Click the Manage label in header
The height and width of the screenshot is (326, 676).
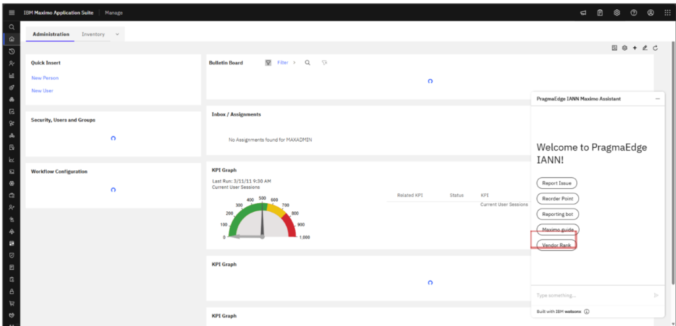pos(114,13)
